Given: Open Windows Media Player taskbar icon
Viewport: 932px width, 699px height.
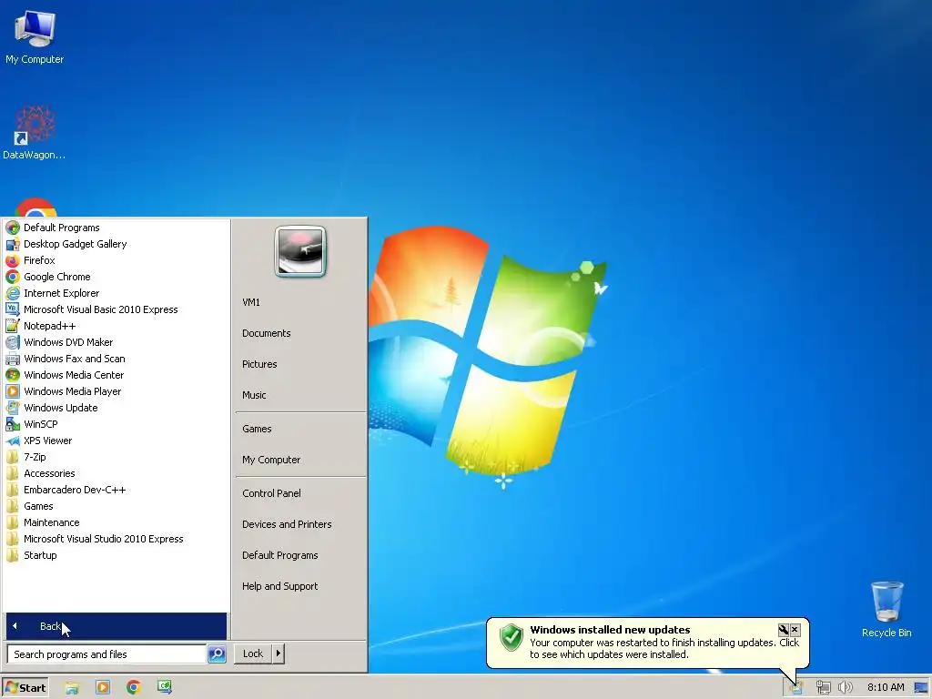Looking at the screenshot, I should coord(103,688).
